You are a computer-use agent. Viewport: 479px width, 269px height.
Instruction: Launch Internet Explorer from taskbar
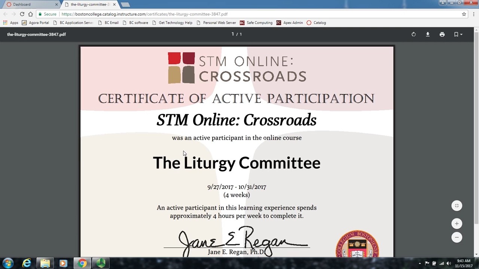[27, 263]
